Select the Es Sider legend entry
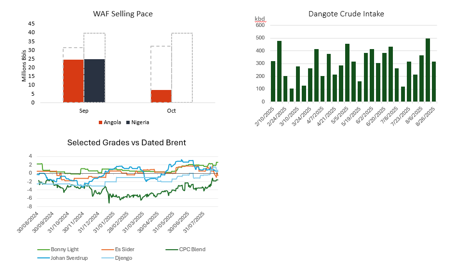Screen dimensions: 470x268 (x=118, y=249)
